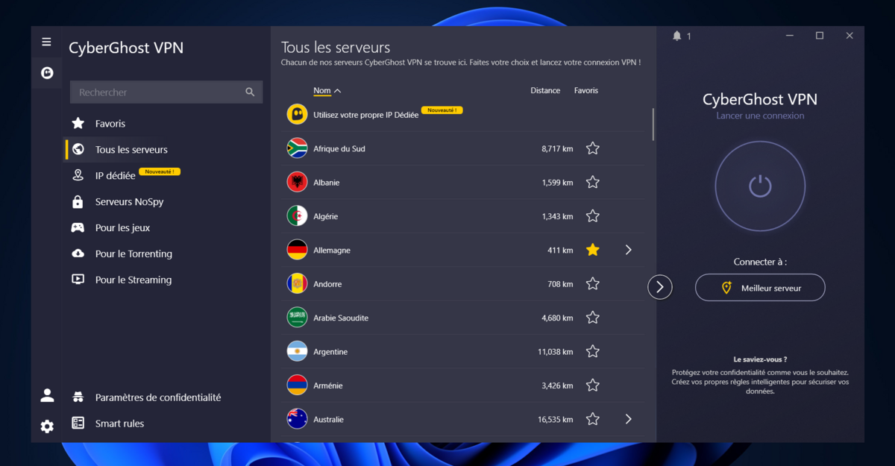Click the Albanie flag icon

click(x=297, y=182)
